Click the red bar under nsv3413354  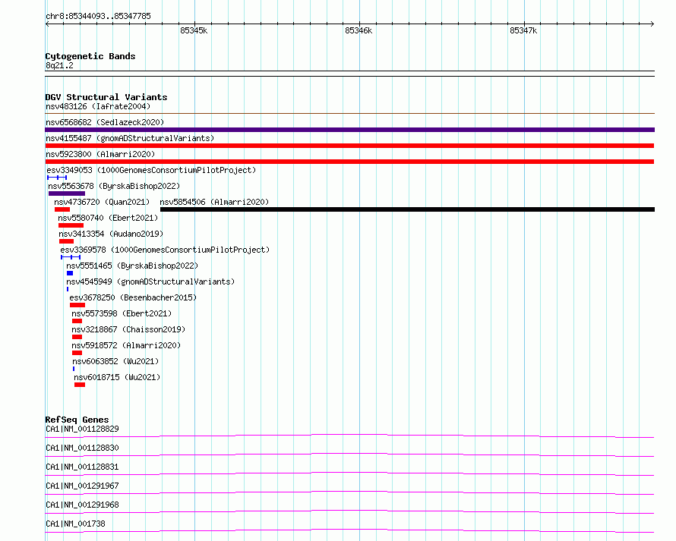point(66,241)
